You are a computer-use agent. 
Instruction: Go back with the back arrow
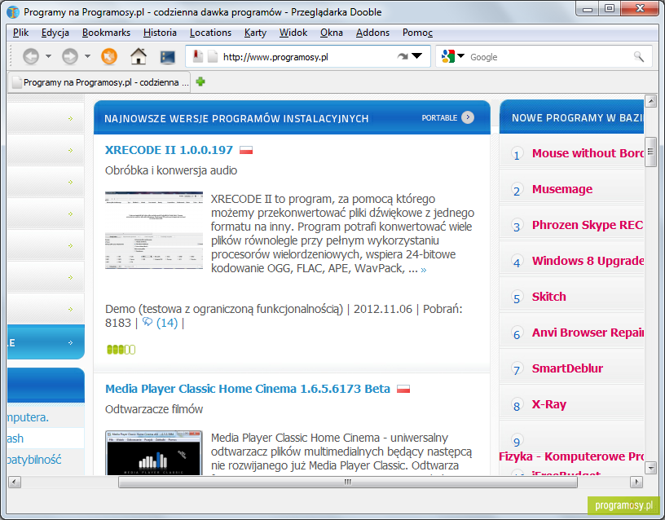[x=31, y=56]
